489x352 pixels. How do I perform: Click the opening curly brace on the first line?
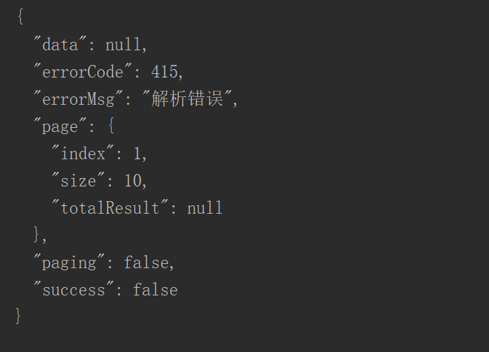(20, 17)
